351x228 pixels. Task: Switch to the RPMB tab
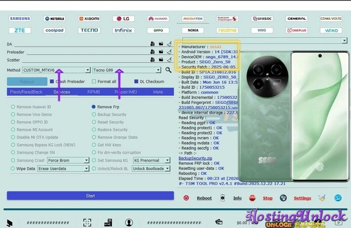pos(94,92)
